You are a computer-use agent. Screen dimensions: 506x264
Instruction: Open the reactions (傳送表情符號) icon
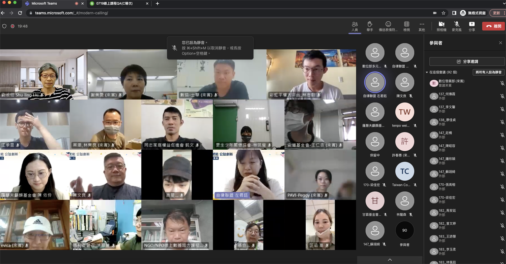pyautogui.click(x=388, y=25)
